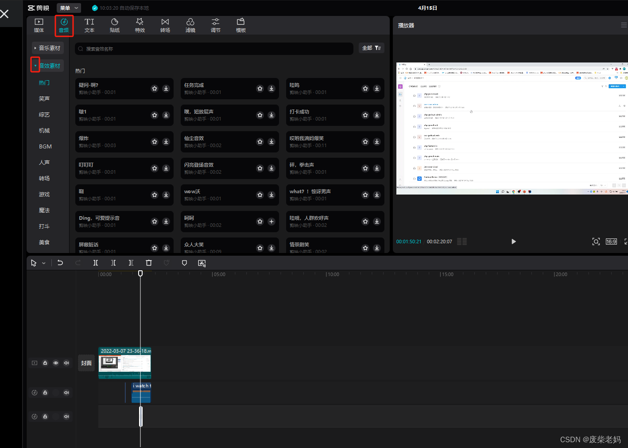Download the 爆炸 sound effect
The height and width of the screenshot is (448, 628).
click(x=166, y=142)
